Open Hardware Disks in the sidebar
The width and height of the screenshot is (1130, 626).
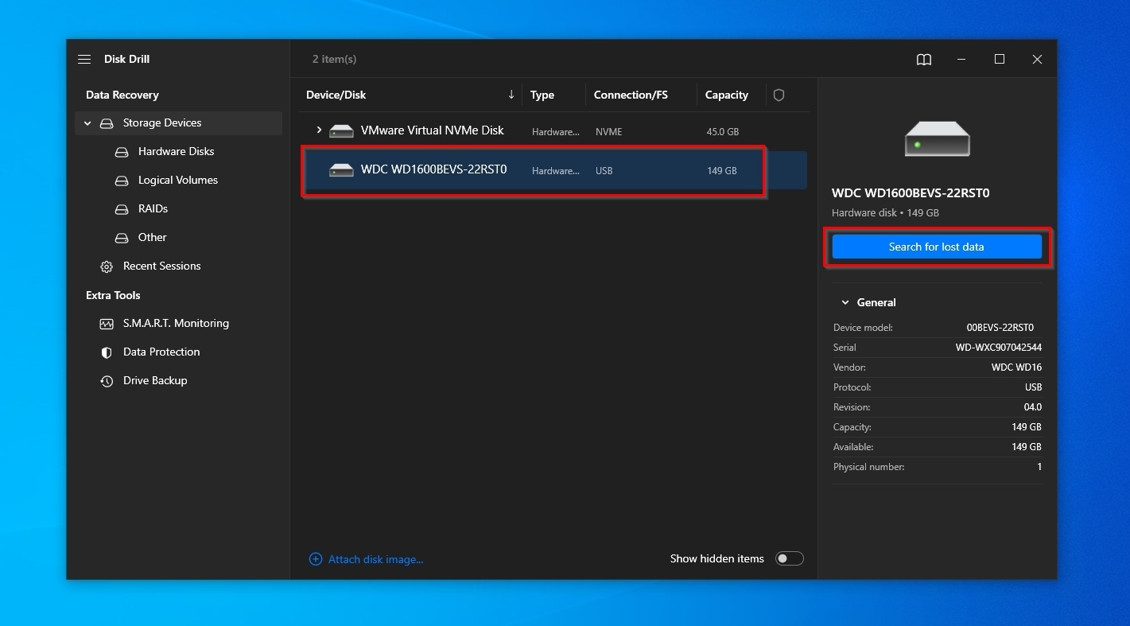(x=176, y=151)
